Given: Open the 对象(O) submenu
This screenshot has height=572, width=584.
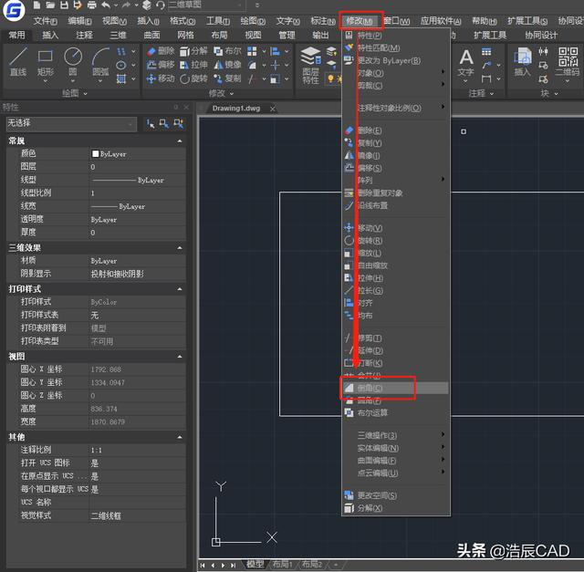Looking at the screenshot, I should click(x=395, y=73).
